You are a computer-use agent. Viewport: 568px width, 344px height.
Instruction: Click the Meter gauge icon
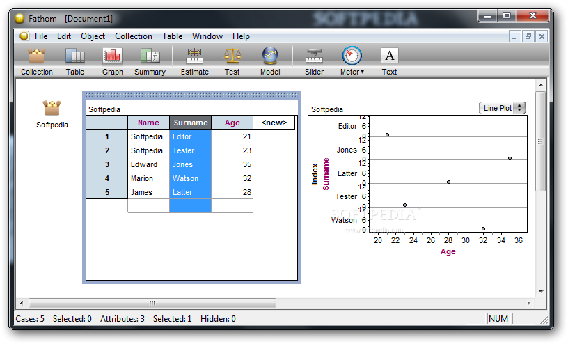(352, 56)
